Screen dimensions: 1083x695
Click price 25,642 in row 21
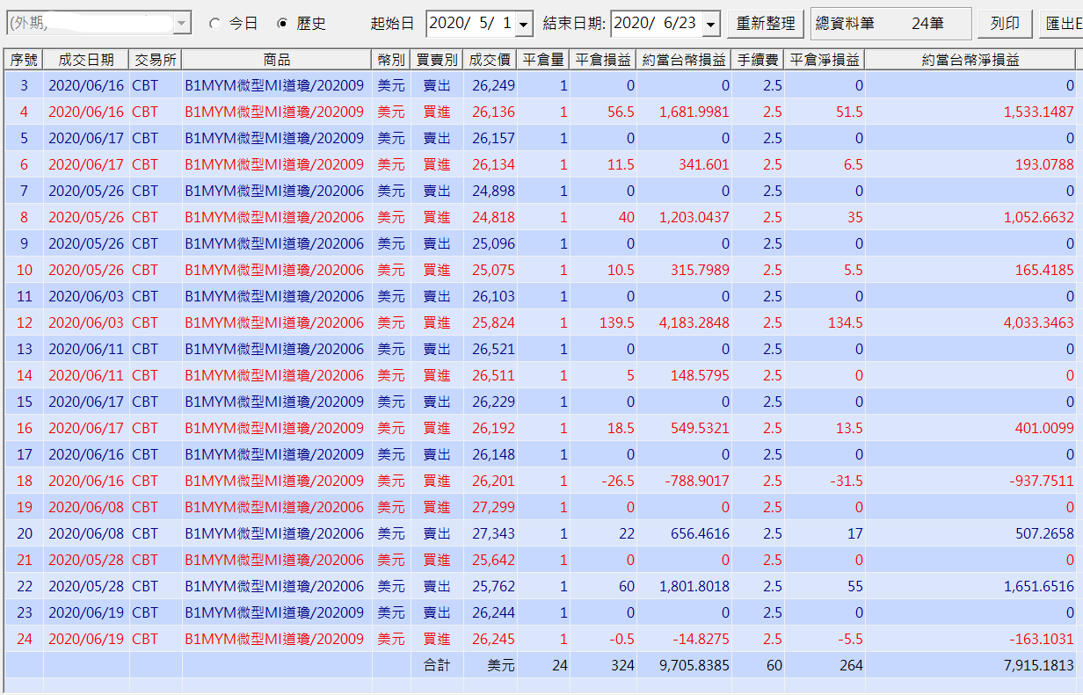pos(493,560)
